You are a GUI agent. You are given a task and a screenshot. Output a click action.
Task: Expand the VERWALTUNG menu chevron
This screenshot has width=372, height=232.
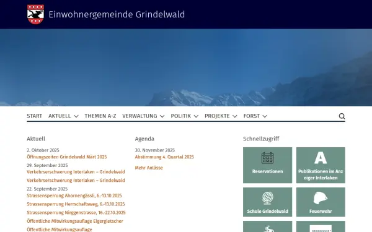tap(162, 116)
